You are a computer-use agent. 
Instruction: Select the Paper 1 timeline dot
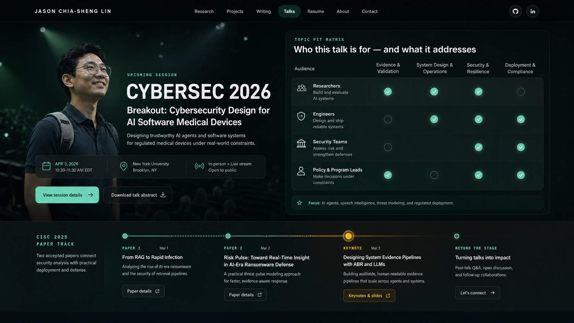[x=125, y=236]
